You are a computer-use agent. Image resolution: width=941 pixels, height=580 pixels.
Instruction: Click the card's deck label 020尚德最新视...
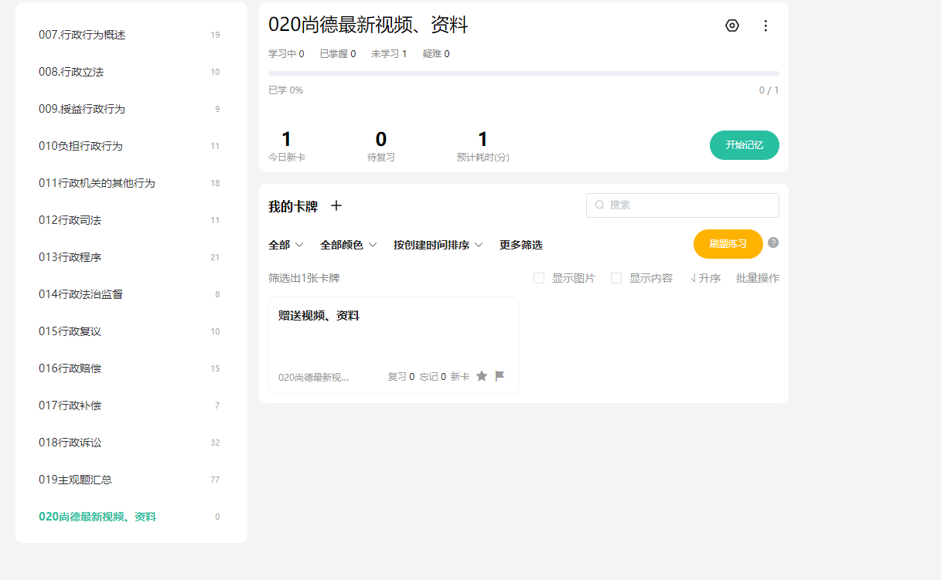(x=314, y=377)
